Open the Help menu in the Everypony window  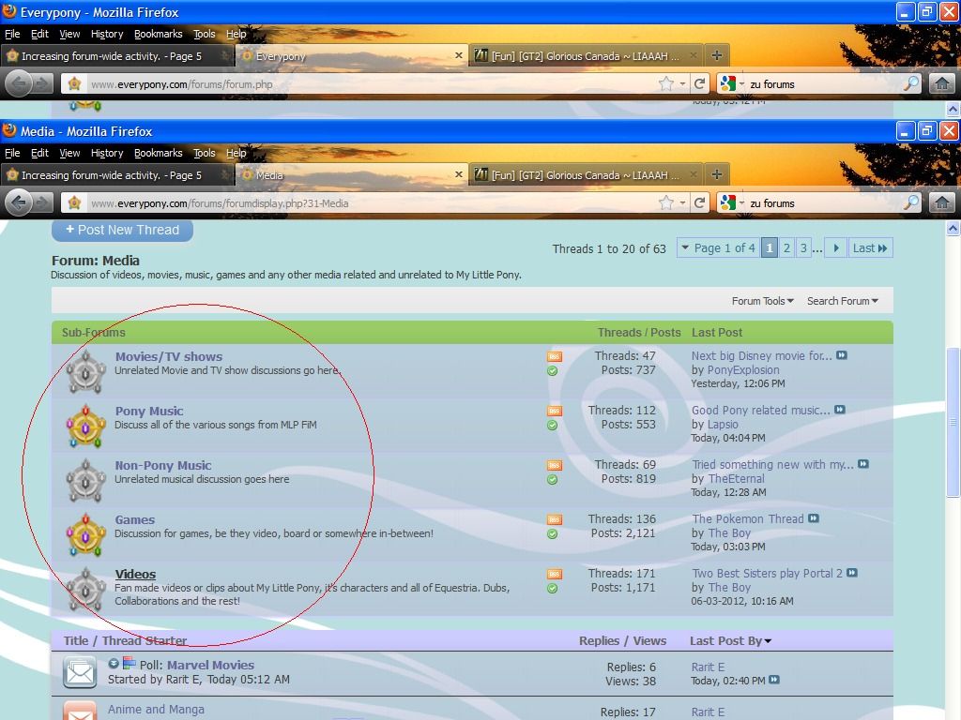point(236,34)
